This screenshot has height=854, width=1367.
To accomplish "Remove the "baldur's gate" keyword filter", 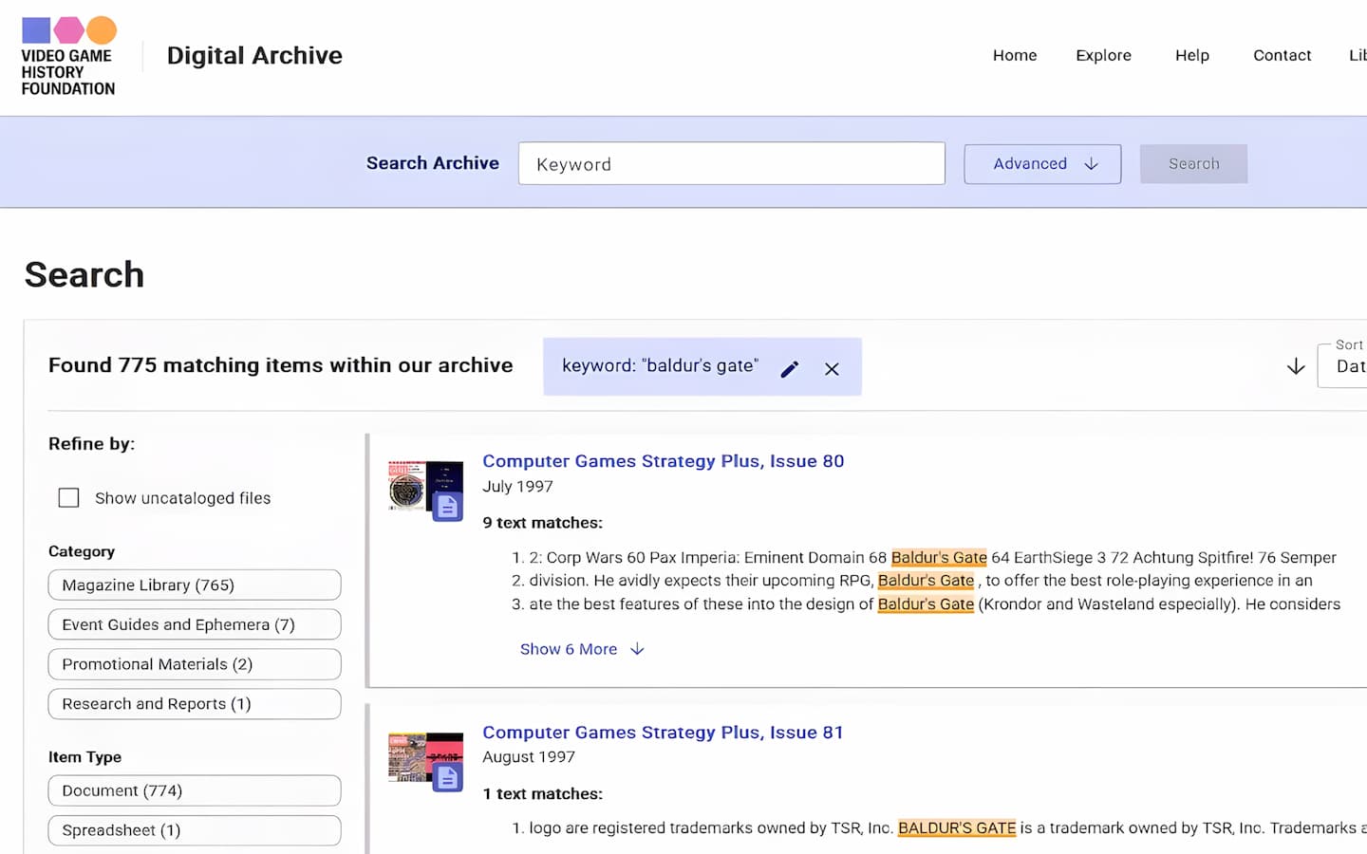I will tap(832, 369).
